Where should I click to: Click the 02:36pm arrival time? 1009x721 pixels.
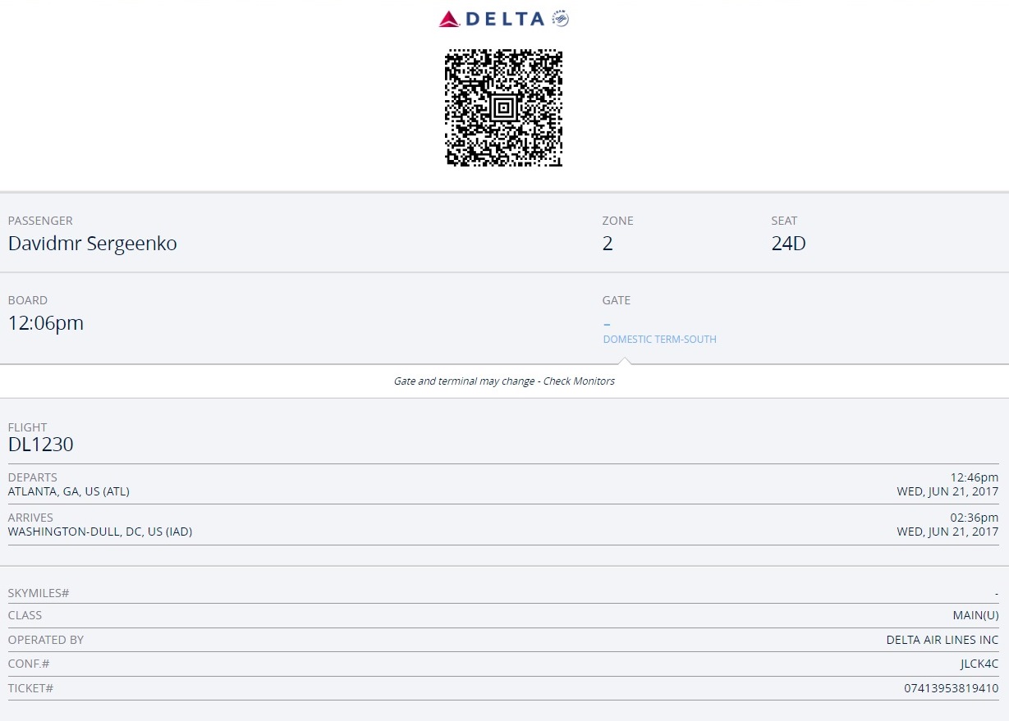pos(974,518)
